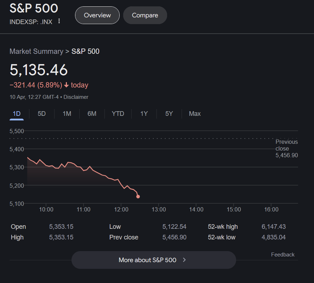Click the 5,500 y-axis label
This screenshot has height=283, width=314.
coord(17,131)
